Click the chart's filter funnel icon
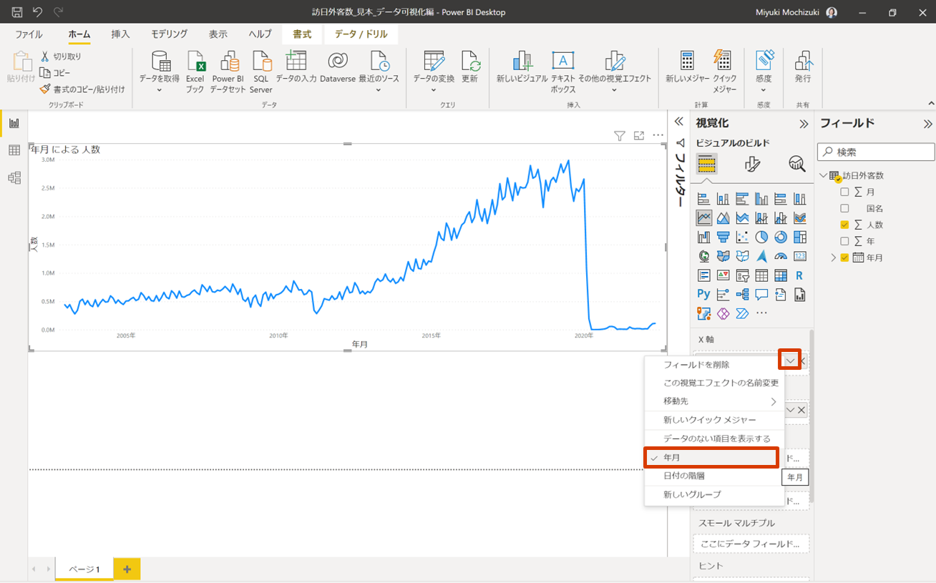The image size is (936, 583). [x=620, y=136]
